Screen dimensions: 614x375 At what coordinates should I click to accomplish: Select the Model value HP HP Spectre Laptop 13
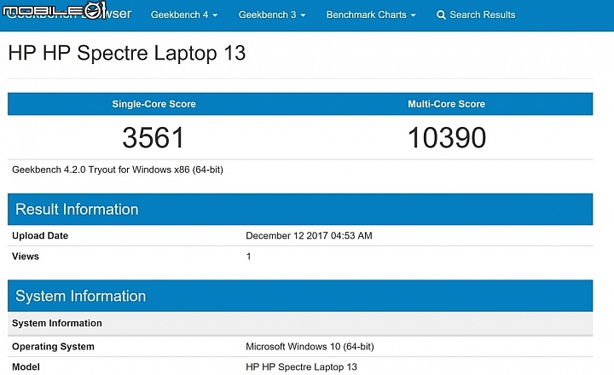302,366
